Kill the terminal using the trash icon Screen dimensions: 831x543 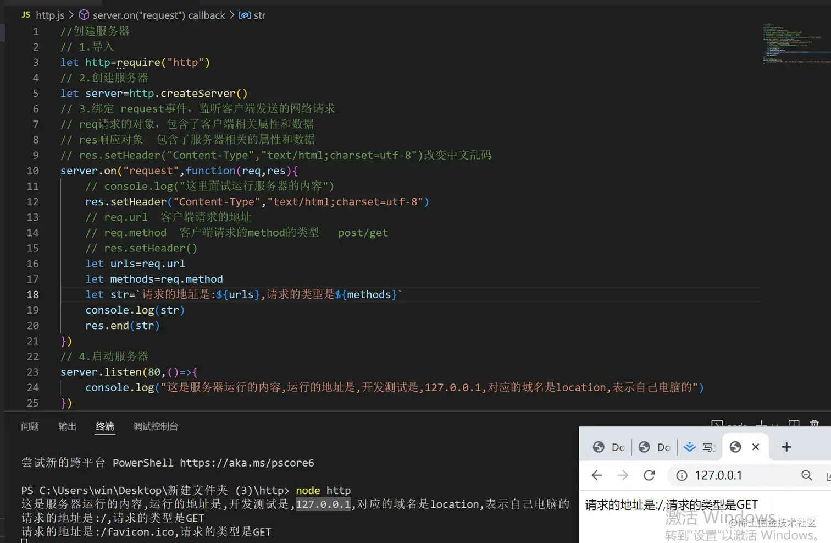pos(815,425)
